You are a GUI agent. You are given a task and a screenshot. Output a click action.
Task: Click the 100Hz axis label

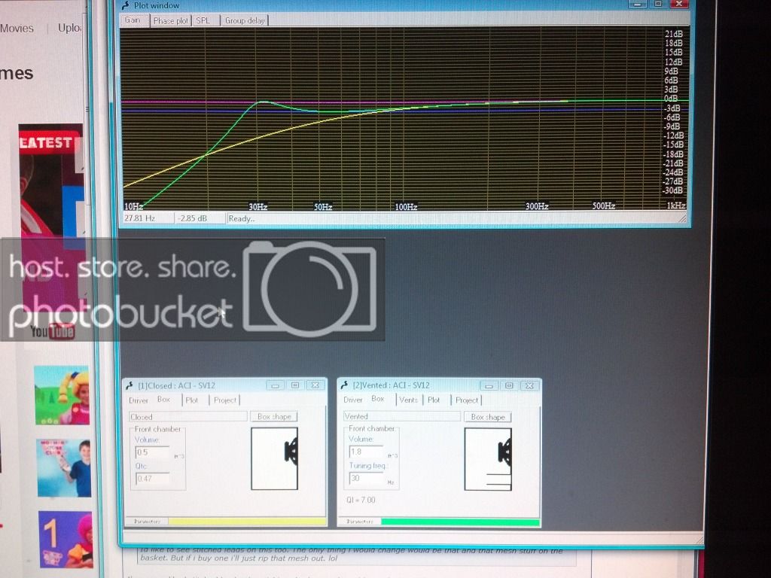pyautogui.click(x=406, y=207)
